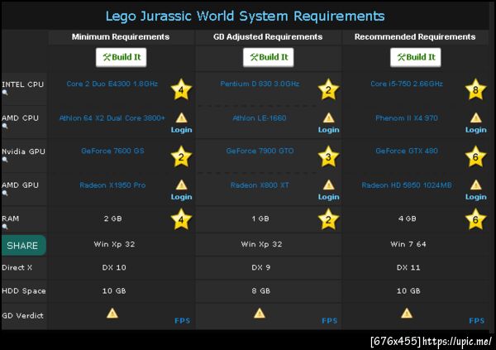This screenshot has height=350, width=496.
Task: Click star rating 3 beside GeForce 7900 GTO
Action: [328, 156]
